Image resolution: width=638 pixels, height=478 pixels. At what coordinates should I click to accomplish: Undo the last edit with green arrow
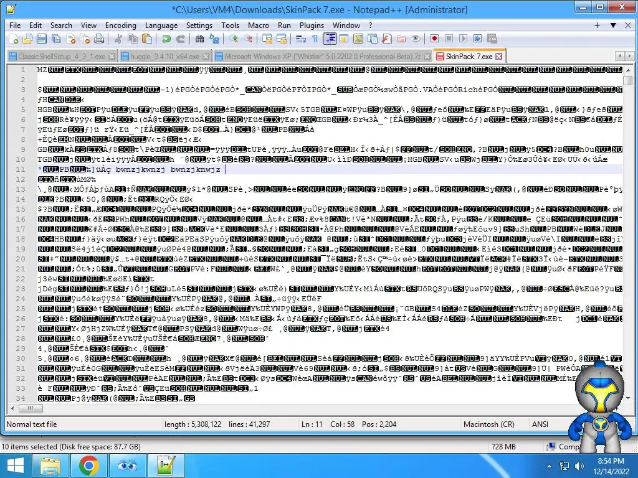click(x=166, y=39)
